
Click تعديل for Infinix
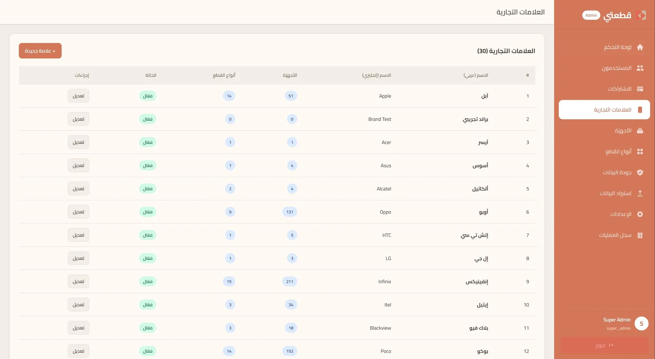click(78, 281)
